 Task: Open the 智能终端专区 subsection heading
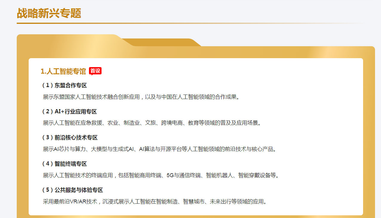(64, 164)
